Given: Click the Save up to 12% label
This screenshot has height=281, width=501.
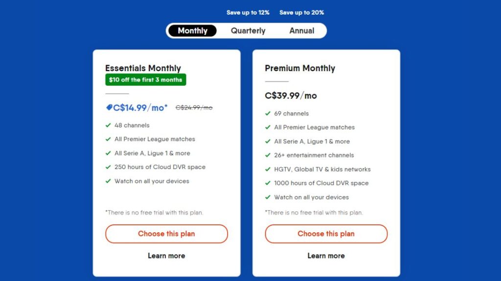Looking at the screenshot, I should point(248,12).
